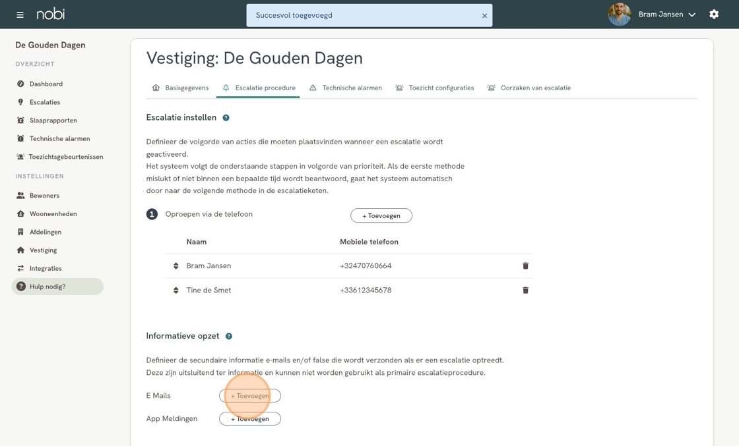
Task: Open Dashboard in the sidebar
Action: tap(46, 84)
